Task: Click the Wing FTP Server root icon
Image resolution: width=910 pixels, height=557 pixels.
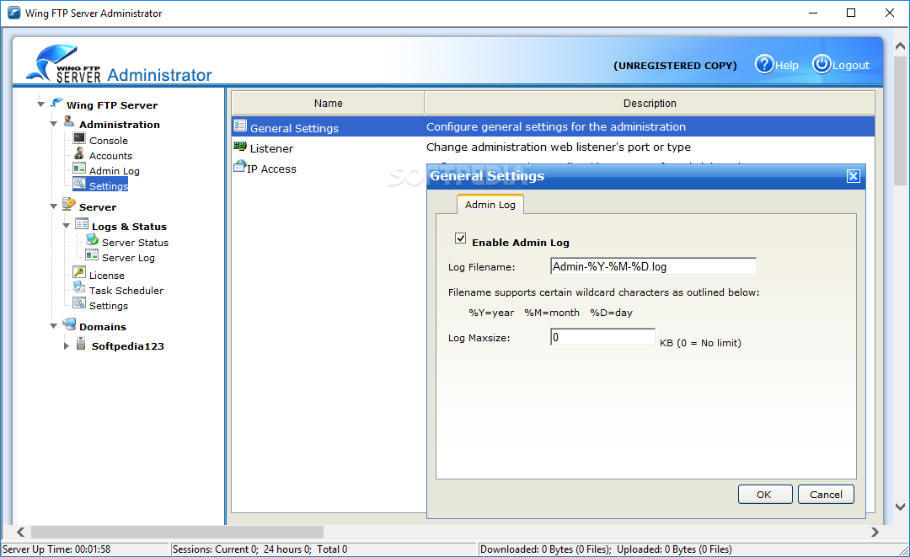Action: (x=57, y=103)
